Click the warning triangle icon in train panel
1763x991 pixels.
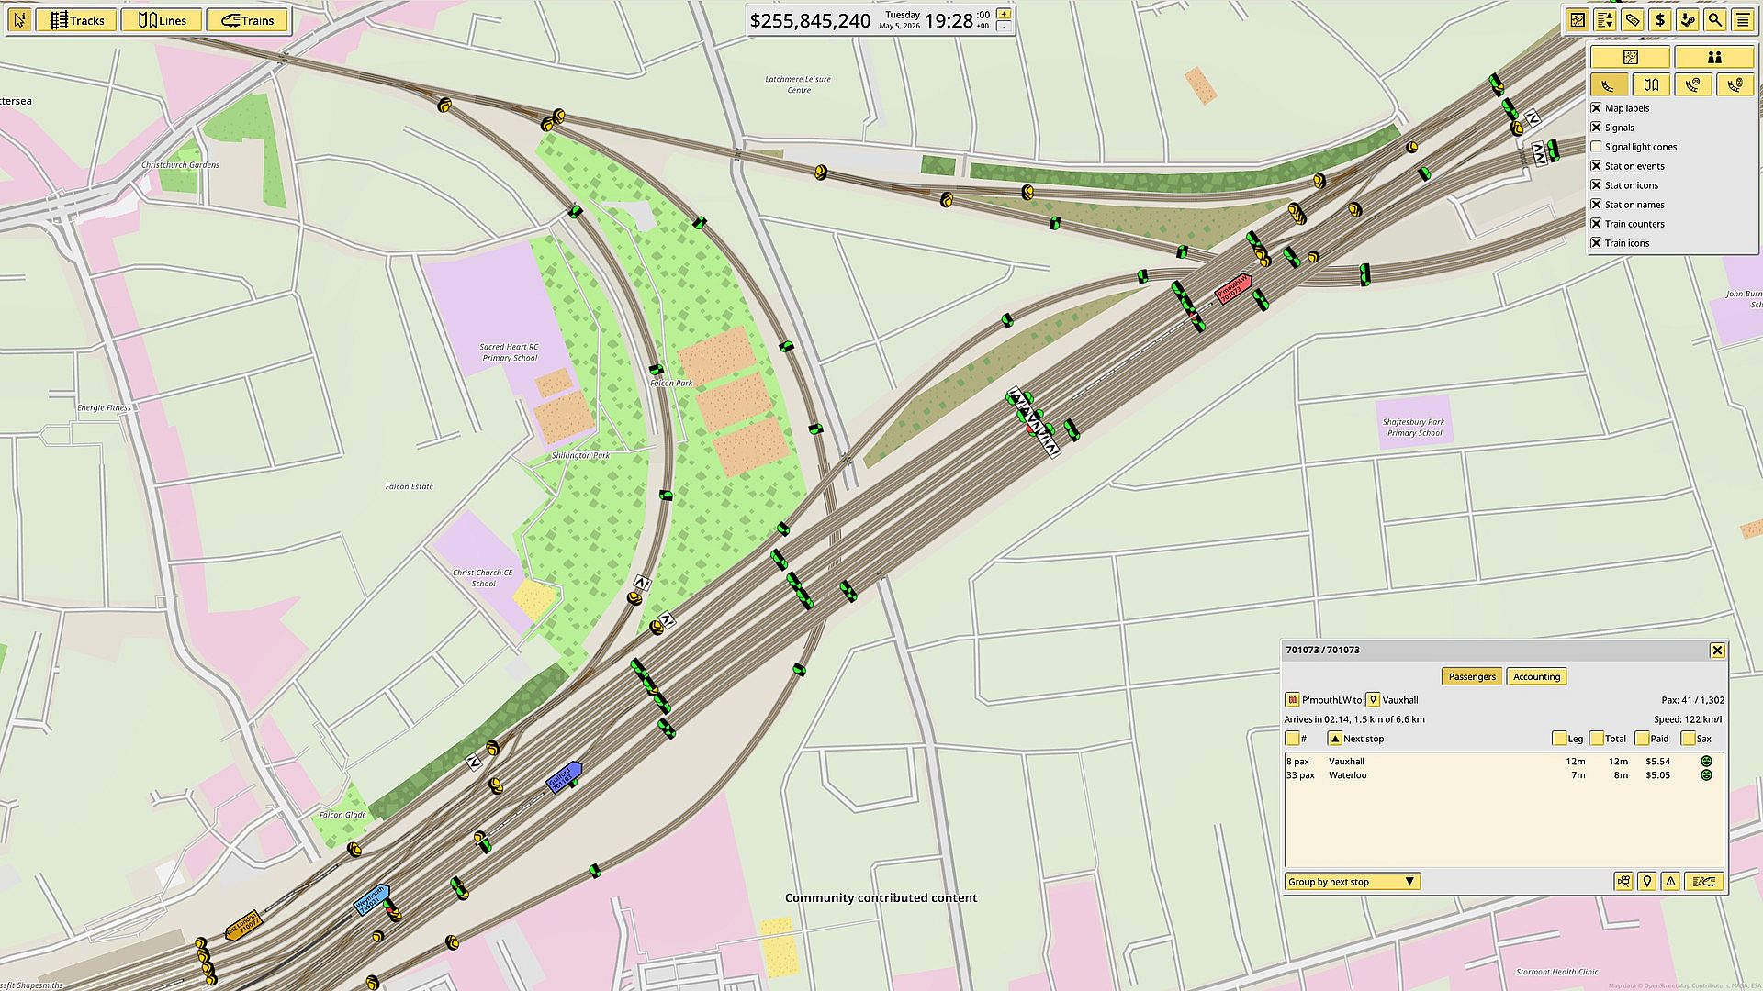coord(1671,882)
